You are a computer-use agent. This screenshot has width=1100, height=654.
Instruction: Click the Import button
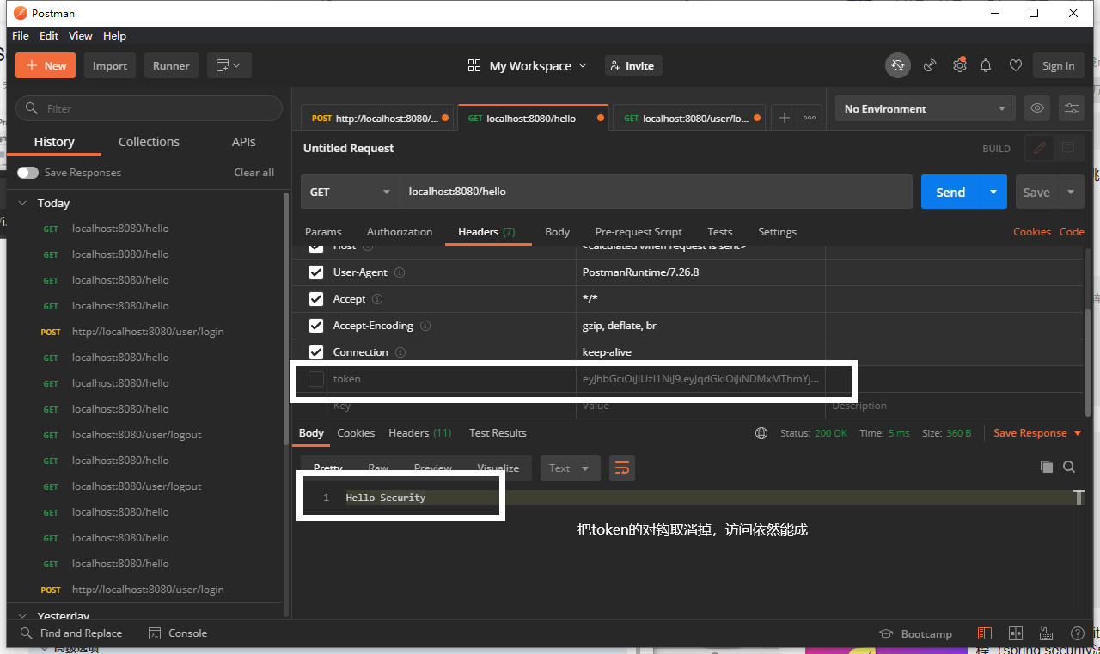(x=110, y=65)
